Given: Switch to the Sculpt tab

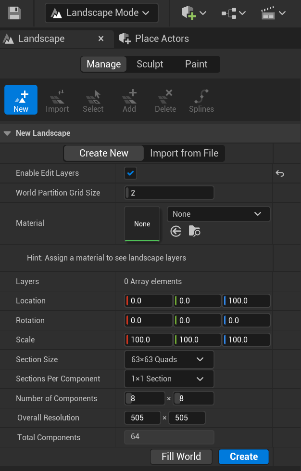Looking at the screenshot, I should tap(150, 64).
